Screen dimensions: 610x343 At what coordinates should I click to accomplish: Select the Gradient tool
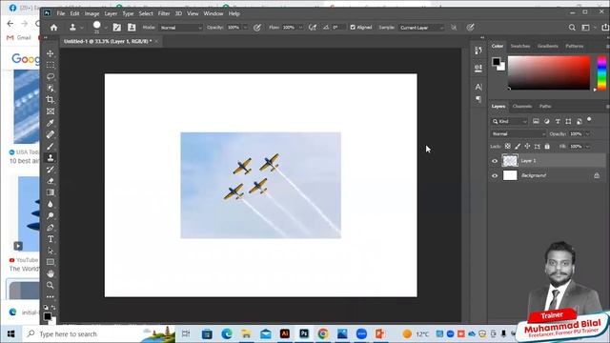[x=51, y=192]
